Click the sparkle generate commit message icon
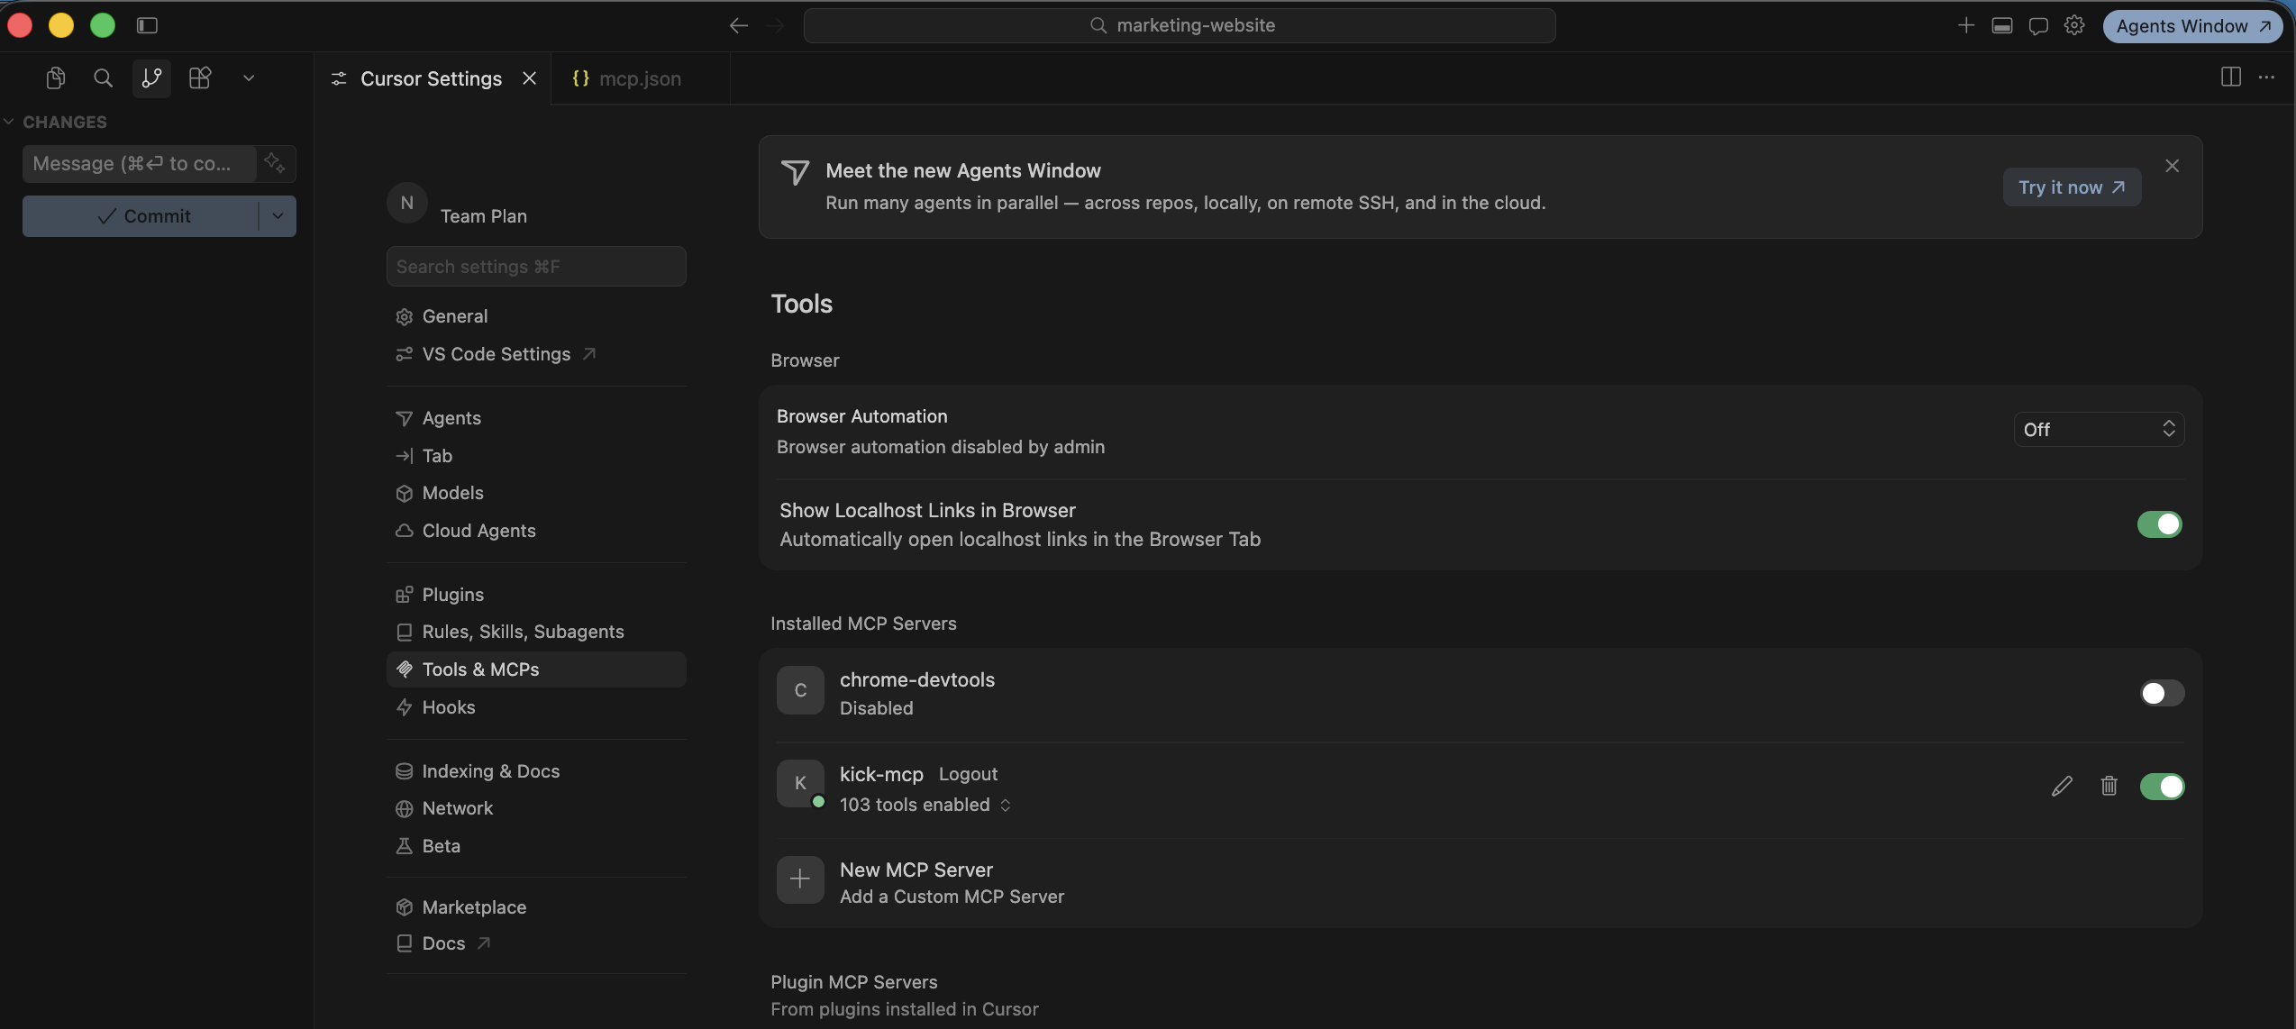 (275, 163)
